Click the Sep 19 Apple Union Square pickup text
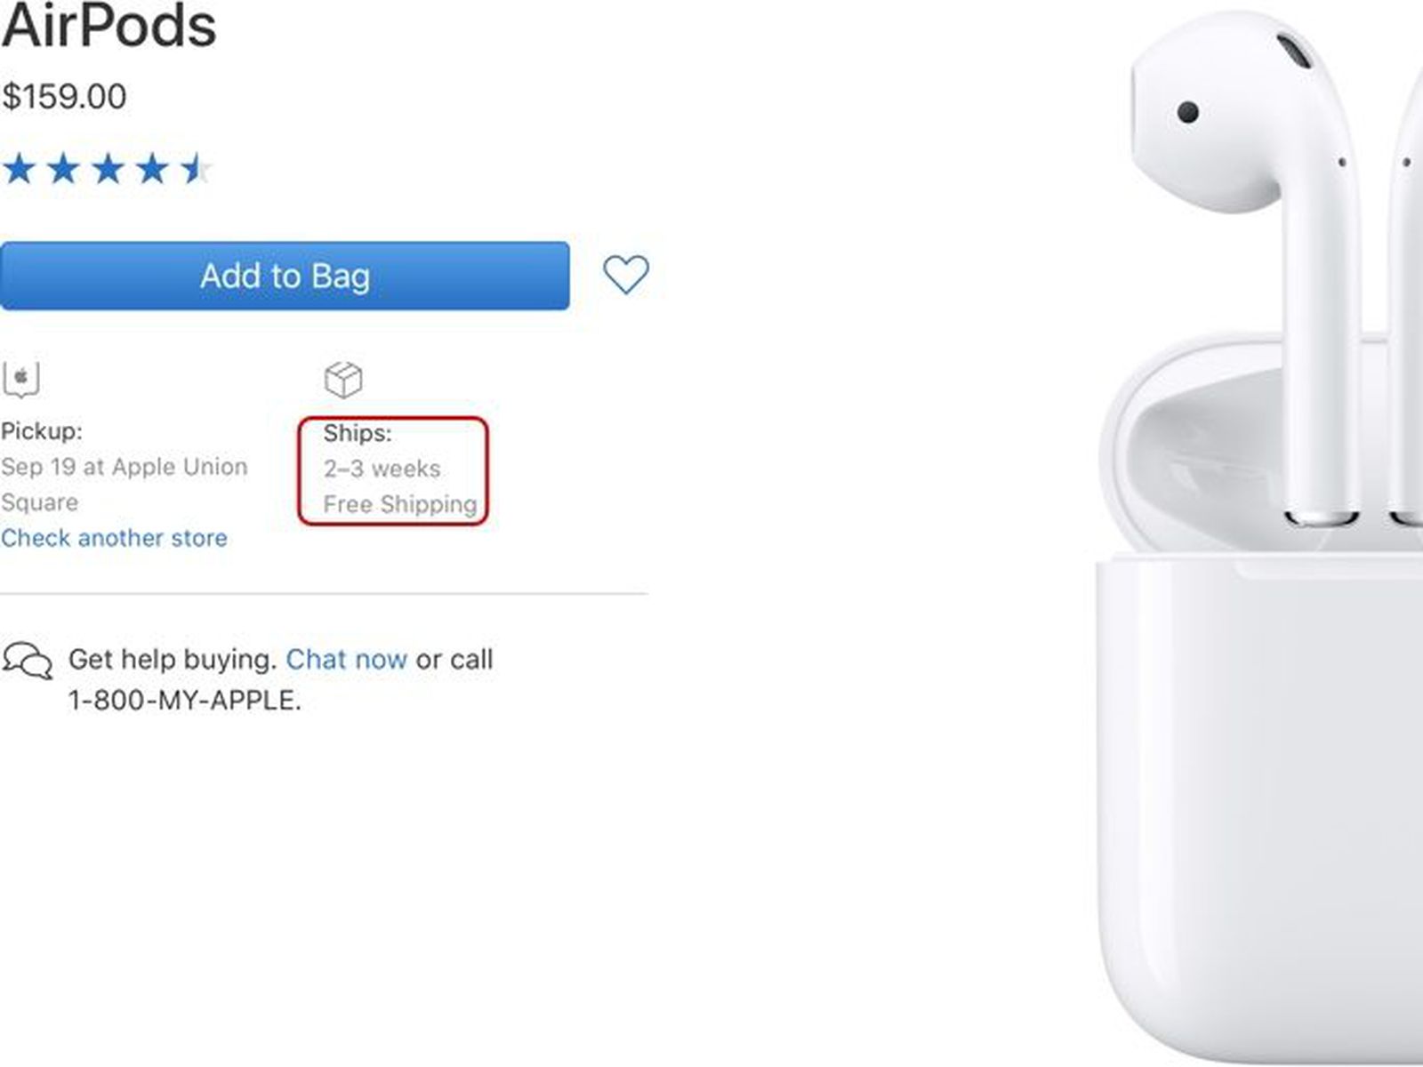The width and height of the screenshot is (1423, 1067). point(125,485)
